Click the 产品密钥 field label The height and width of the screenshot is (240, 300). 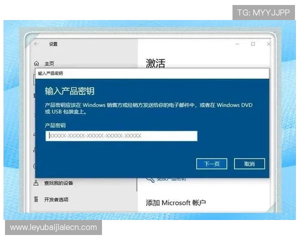(55, 125)
